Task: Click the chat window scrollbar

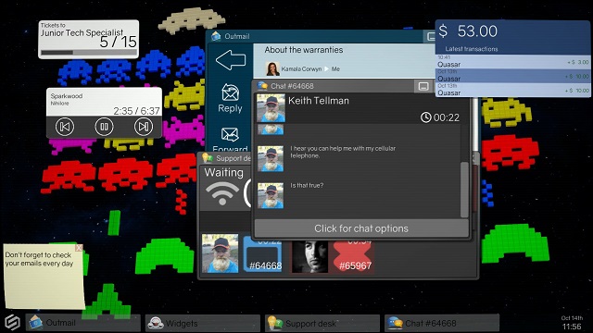Action: (464, 190)
